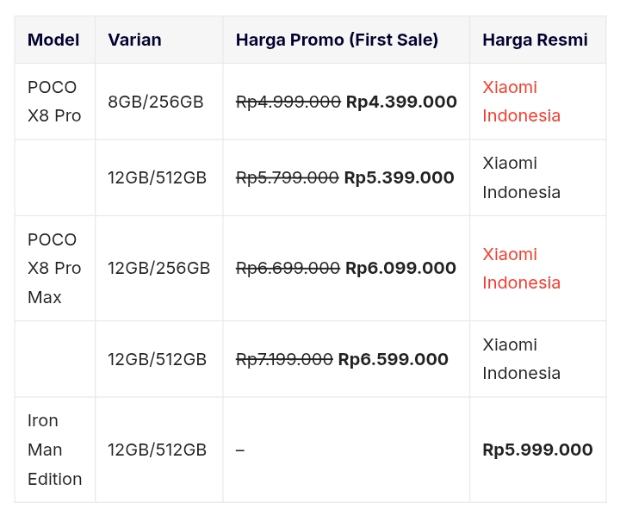This screenshot has width=620, height=515.
Task: Click the Rp5.399.000 promo price
Action: (x=399, y=177)
